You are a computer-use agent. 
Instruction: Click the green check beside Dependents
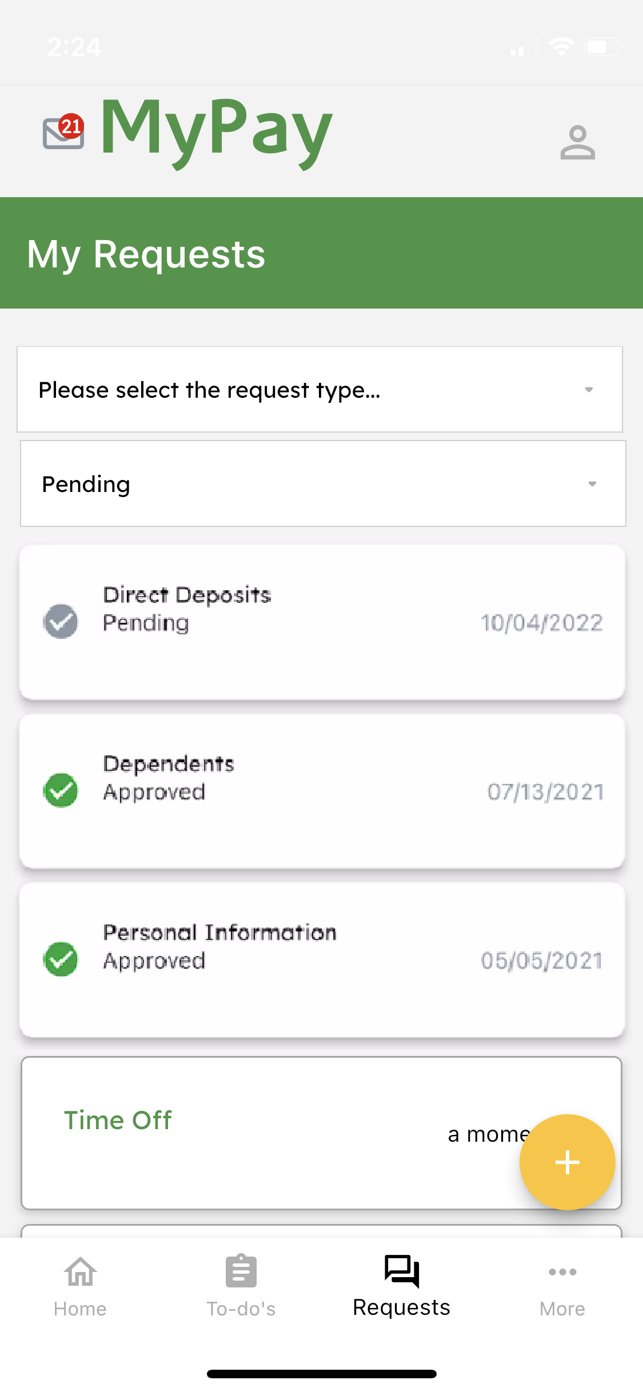click(61, 790)
